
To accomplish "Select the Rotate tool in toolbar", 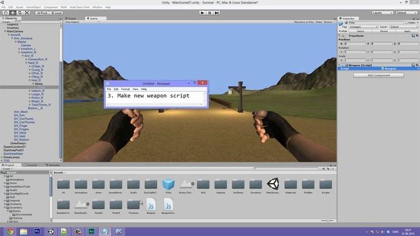I will (x=20, y=12).
